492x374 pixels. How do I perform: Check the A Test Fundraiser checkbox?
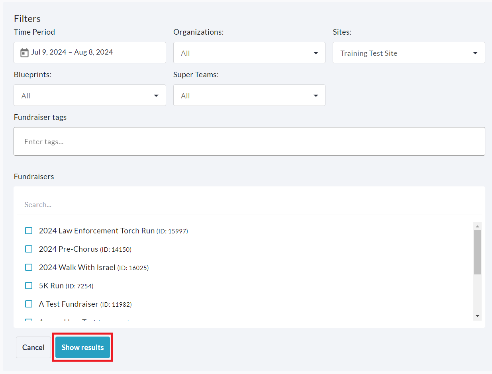(29, 304)
